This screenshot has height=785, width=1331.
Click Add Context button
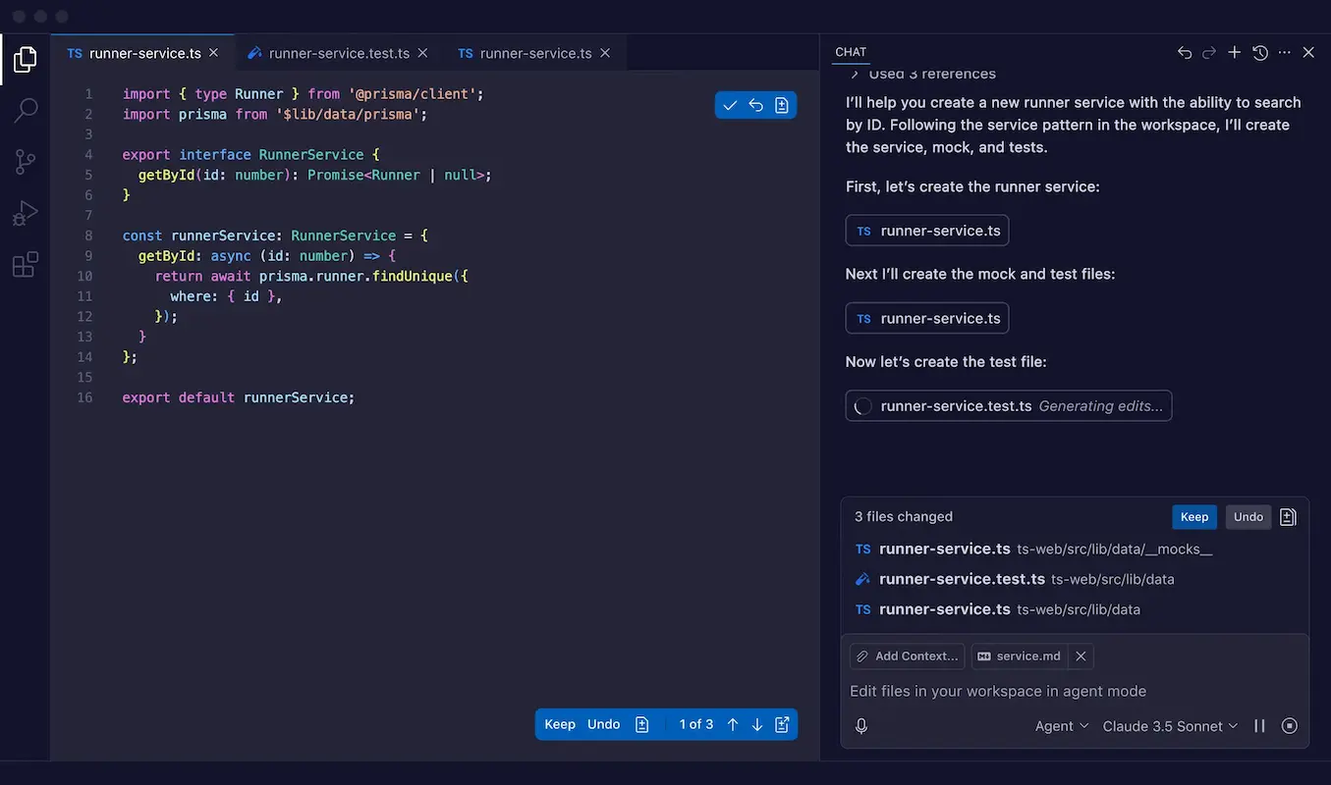(907, 656)
